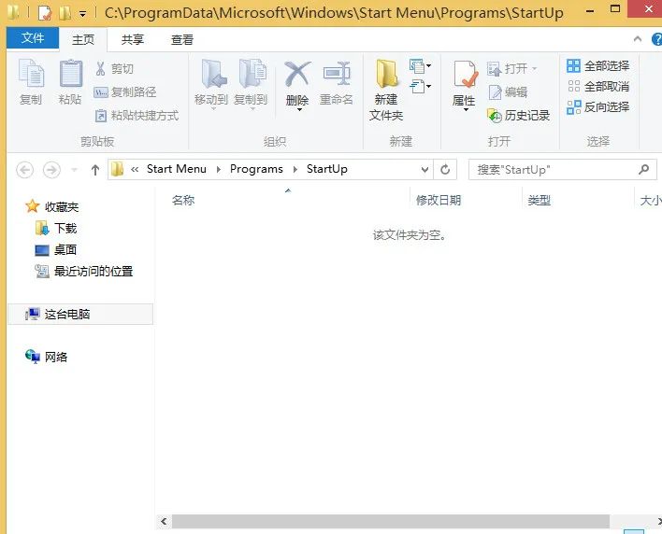This screenshot has width=662, height=534.
Task: Click Select none (全部取消)
Action: coord(597,87)
